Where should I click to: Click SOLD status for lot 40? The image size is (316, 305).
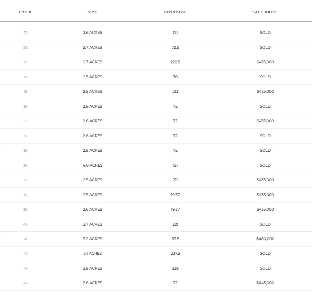pos(265,224)
